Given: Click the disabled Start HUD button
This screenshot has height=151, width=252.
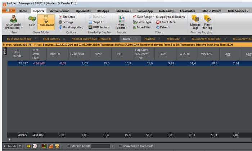Looking at the screenshot, I should 97,17.
